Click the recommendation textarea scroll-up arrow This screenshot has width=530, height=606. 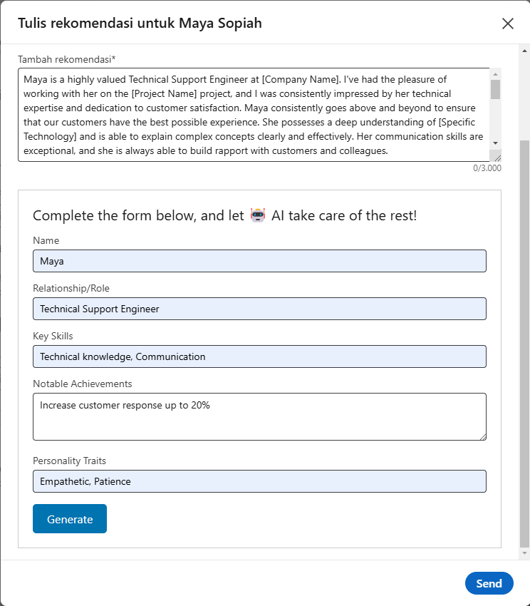495,74
